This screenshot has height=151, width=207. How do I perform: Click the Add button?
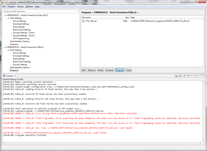[84, 70]
